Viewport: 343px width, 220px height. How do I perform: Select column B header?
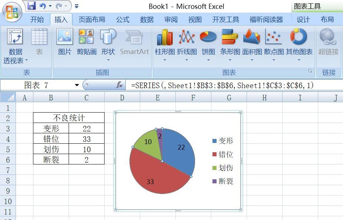[51, 97]
